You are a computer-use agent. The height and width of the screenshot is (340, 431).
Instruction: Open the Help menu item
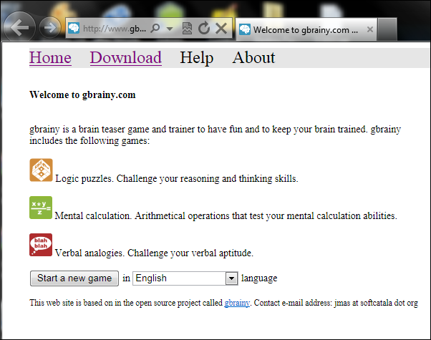(197, 58)
